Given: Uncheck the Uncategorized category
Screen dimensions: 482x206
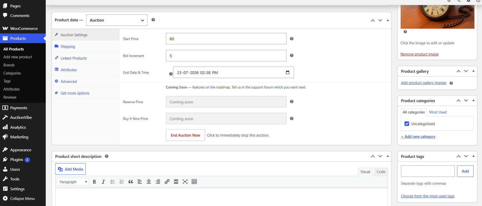Looking at the screenshot, I should 407,124.
